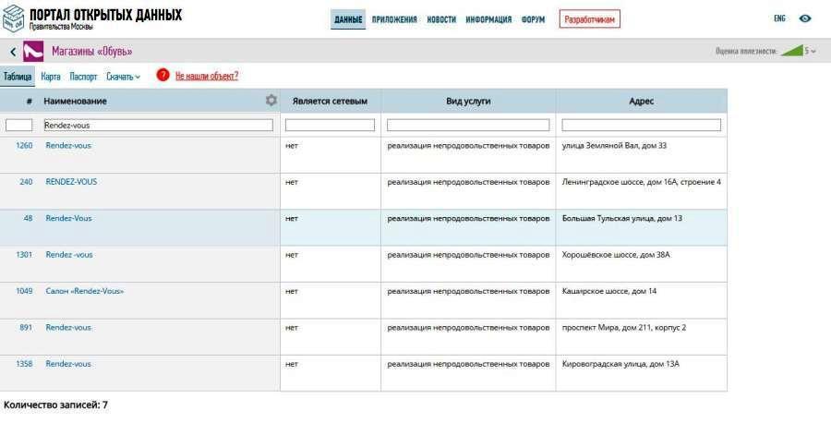Click the Оценка полезности label
Image resolution: width=831 pixels, height=423 pixels.
point(746,52)
